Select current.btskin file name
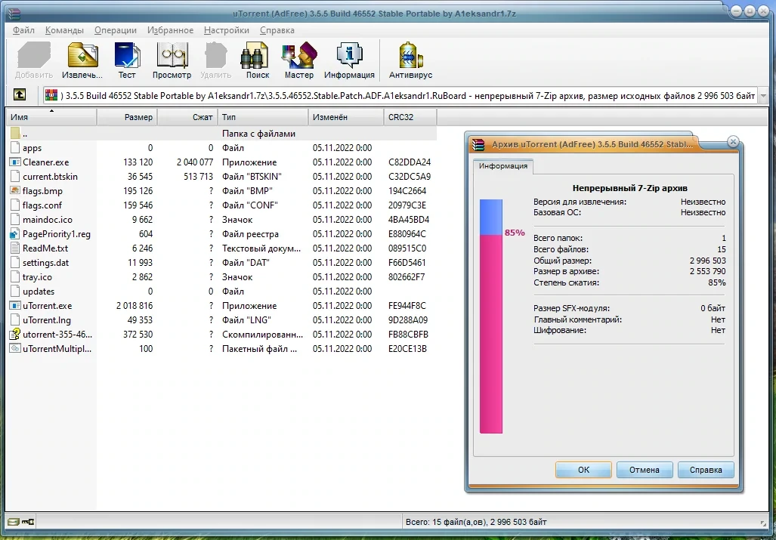Screen dimensions: 776x540 click(x=50, y=177)
